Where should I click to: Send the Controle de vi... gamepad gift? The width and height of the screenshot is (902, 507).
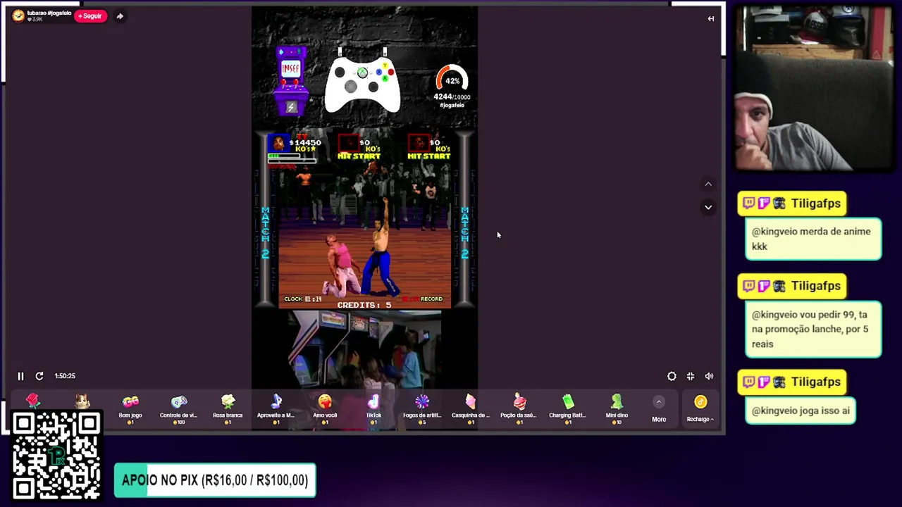[179, 408]
